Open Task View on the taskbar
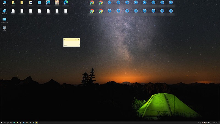 pyautogui.click(x=11, y=123)
